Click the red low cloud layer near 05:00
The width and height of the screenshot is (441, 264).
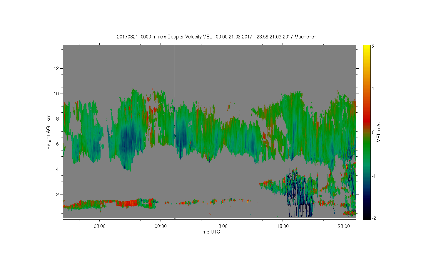coord(128,203)
